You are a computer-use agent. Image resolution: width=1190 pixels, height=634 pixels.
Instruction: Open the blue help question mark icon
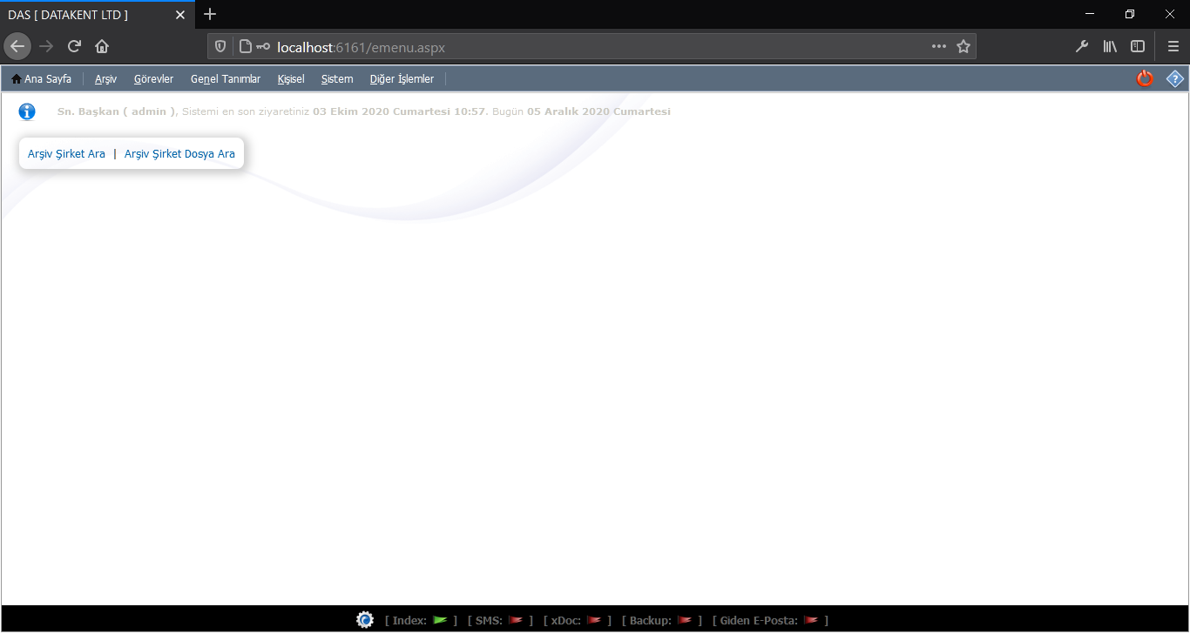tap(1175, 78)
